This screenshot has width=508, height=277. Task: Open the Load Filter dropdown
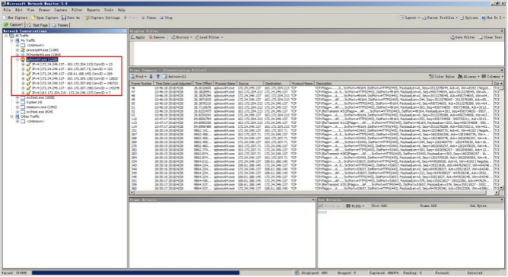coord(209,37)
